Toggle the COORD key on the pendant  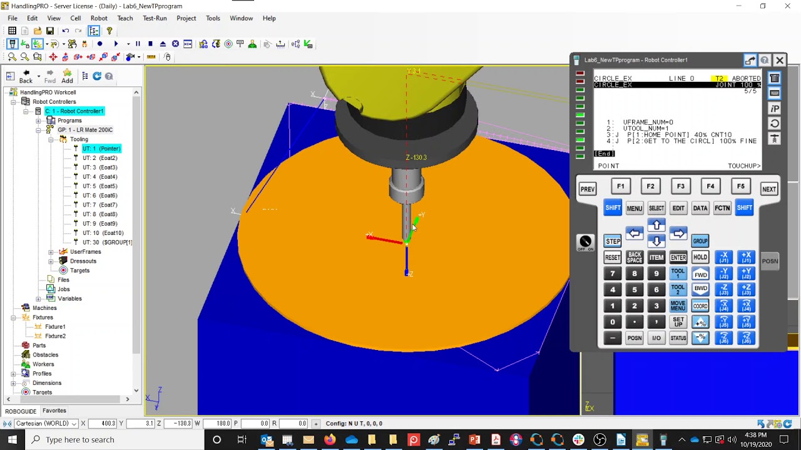click(700, 306)
